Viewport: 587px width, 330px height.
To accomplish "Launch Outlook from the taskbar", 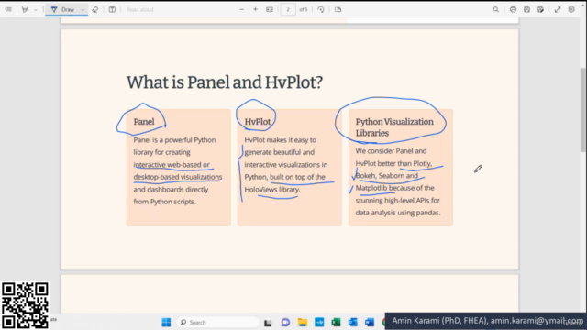I will [x=352, y=322].
